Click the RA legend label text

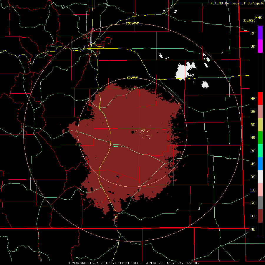(253, 151)
